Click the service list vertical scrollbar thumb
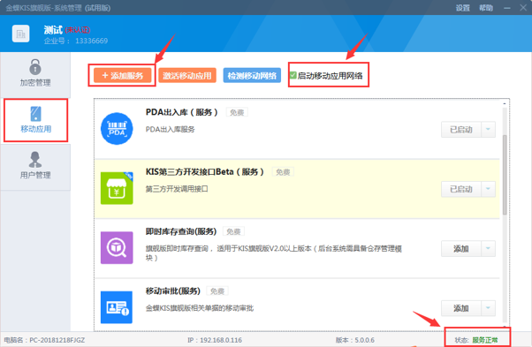 [x=505, y=175]
